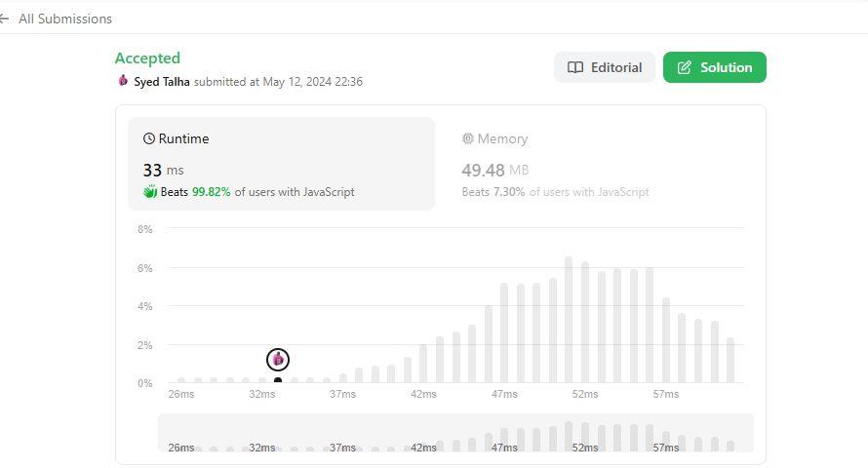The image size is (868, 468).
Task: Click the circled avatar marker on the chart
Action: pyautogui.click(x=278, y=360)
